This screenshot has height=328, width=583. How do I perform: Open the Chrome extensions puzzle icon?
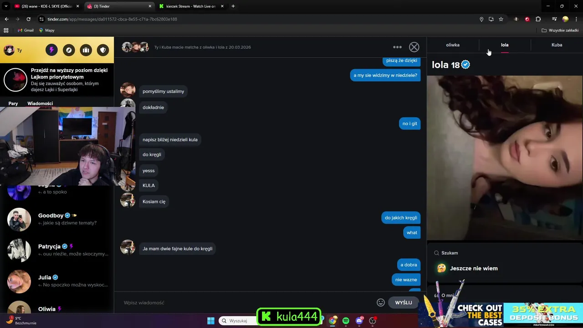[x=538, y=19]
